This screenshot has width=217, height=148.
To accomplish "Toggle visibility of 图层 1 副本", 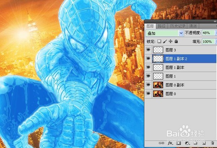I will click(148, 67).
